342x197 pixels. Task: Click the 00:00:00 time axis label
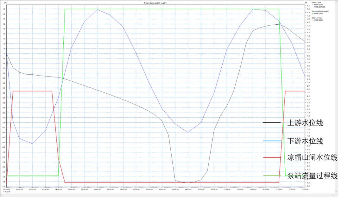pos(7,190)
